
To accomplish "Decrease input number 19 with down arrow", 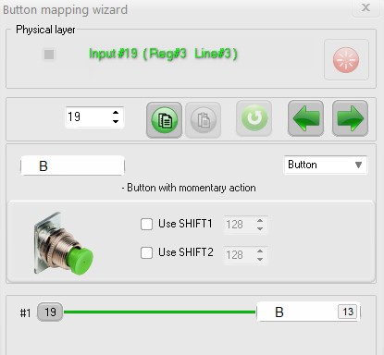I will click(x=116, y=121).
